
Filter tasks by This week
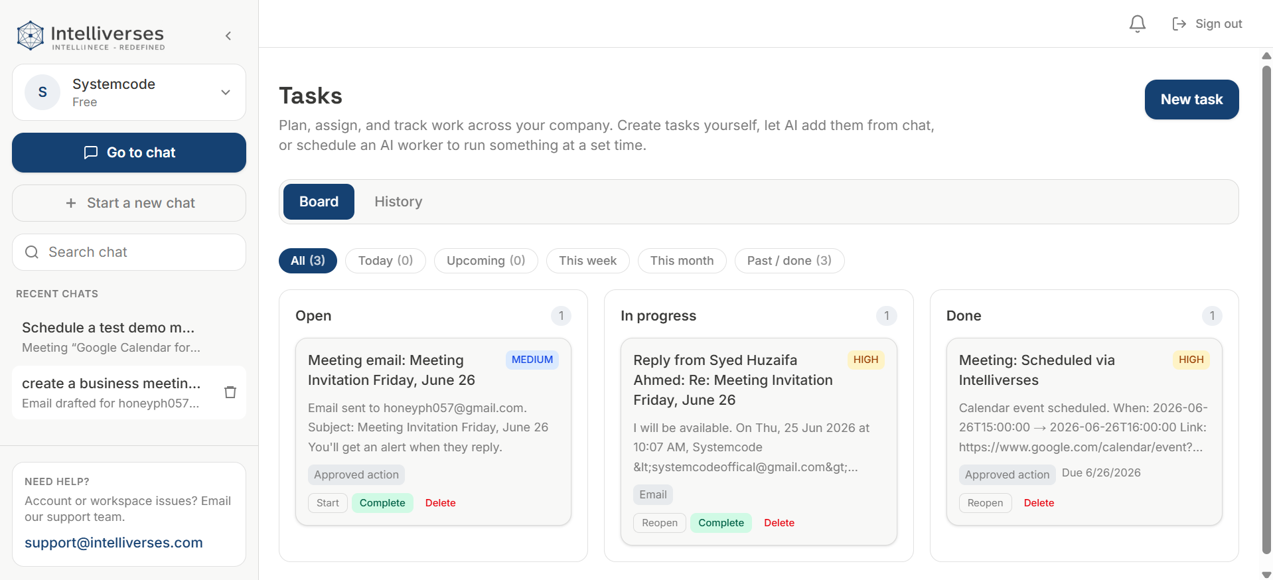point(587,261)
